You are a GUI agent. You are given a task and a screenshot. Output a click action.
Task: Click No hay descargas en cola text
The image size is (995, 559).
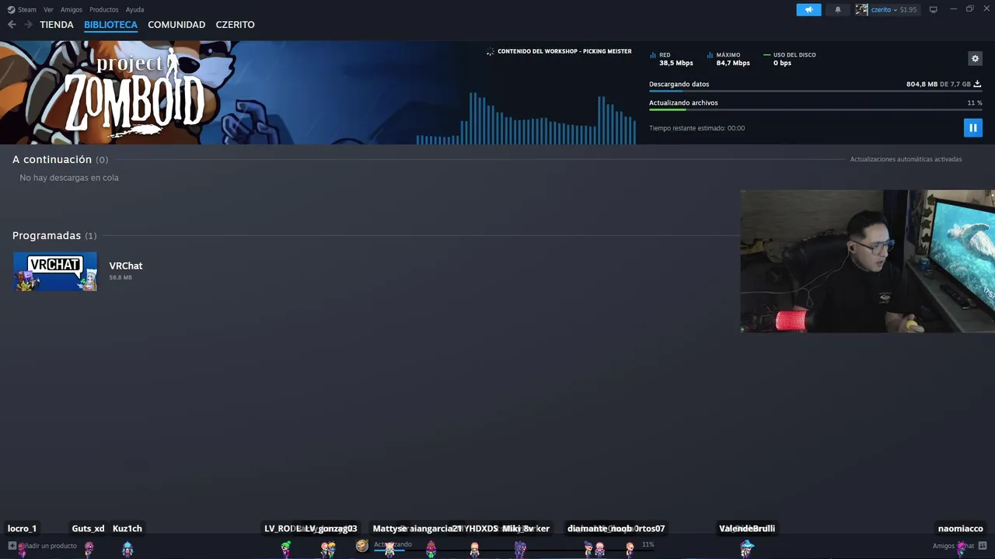pyautogui.click(x=69, y=178)
